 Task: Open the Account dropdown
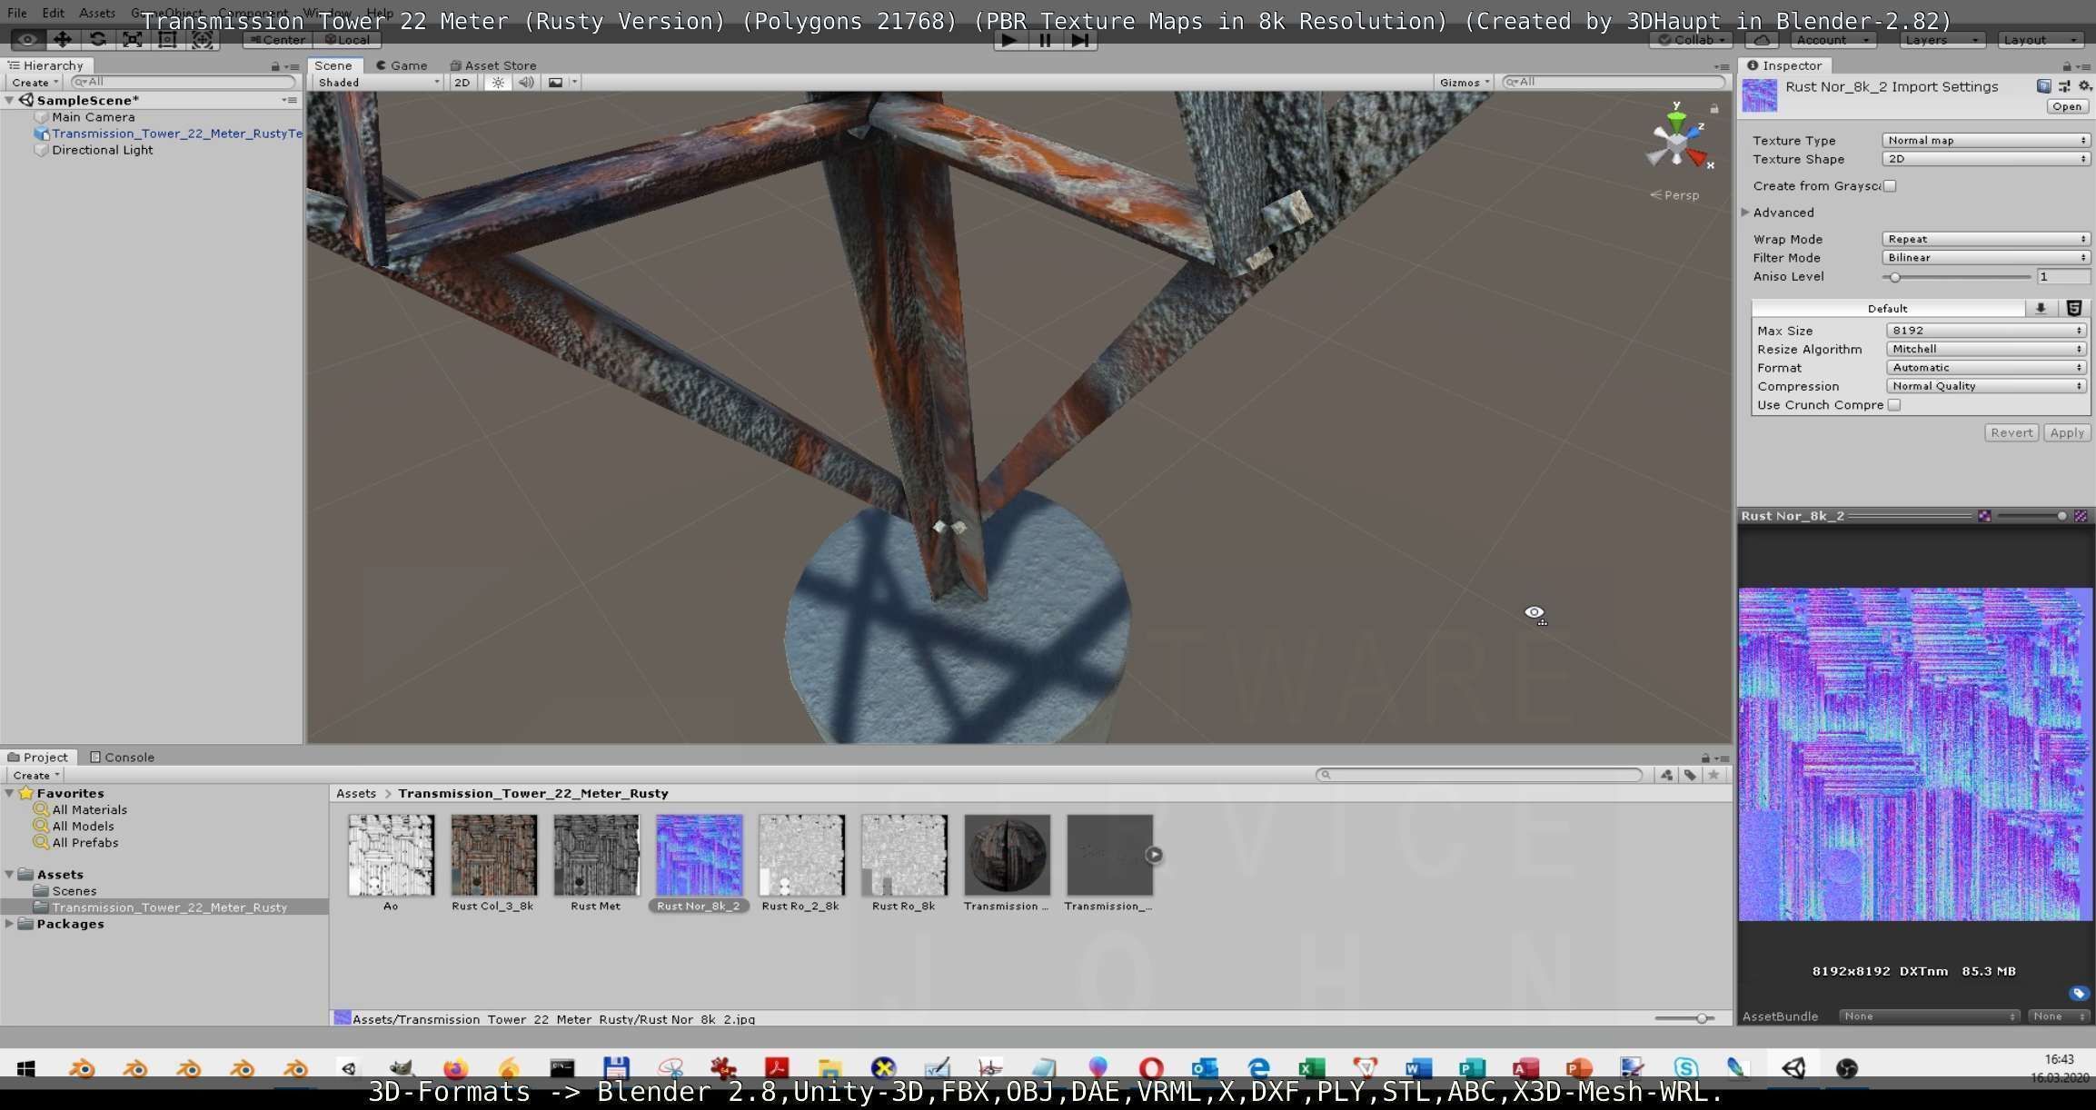1833,40
